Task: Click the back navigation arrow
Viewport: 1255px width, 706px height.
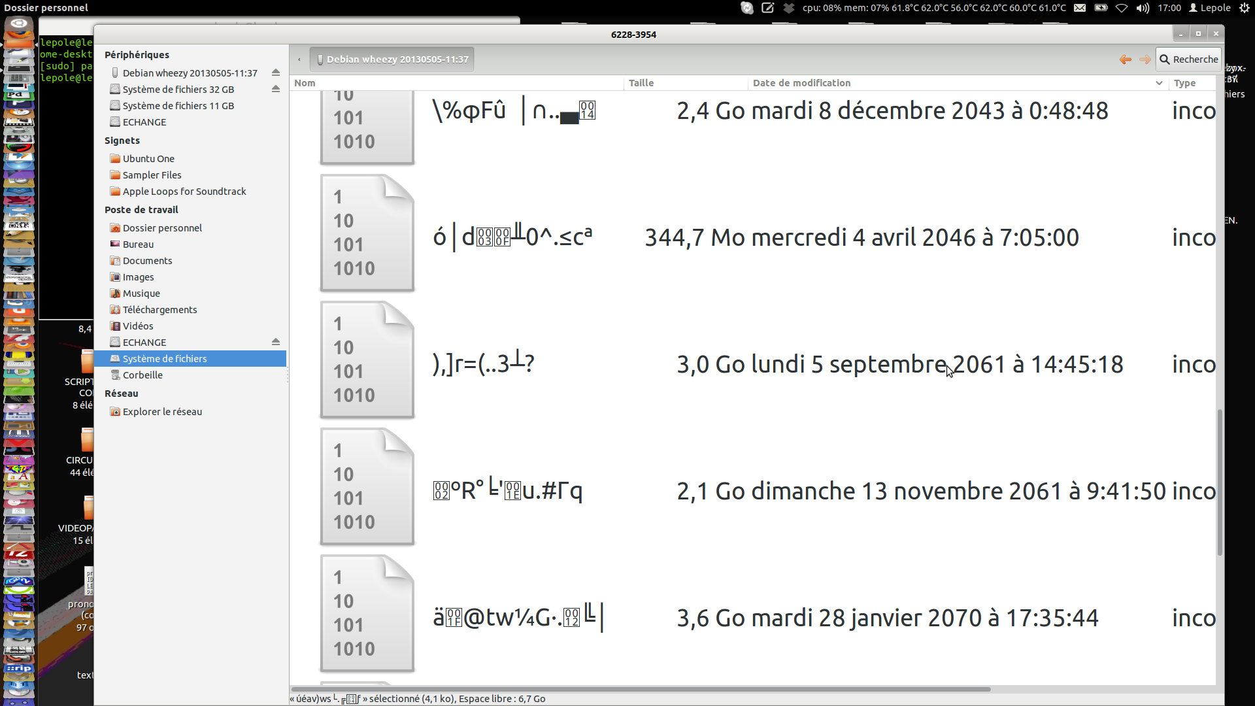Action: pyautogui.click(x=1125, y=59)
